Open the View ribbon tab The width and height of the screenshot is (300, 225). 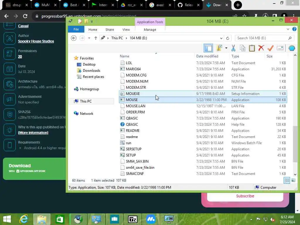click(x=126, y=30)
